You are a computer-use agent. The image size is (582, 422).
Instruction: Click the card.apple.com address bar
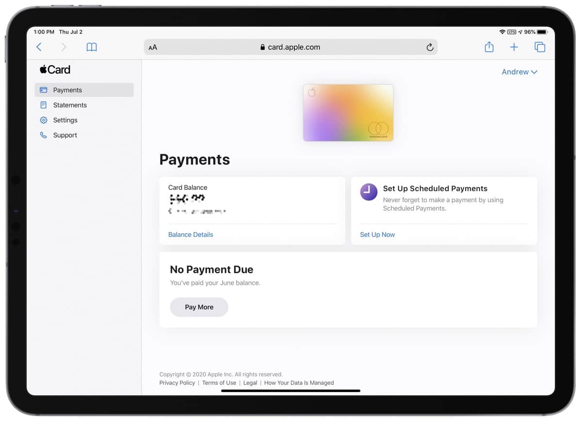click(x=291, y=47)
